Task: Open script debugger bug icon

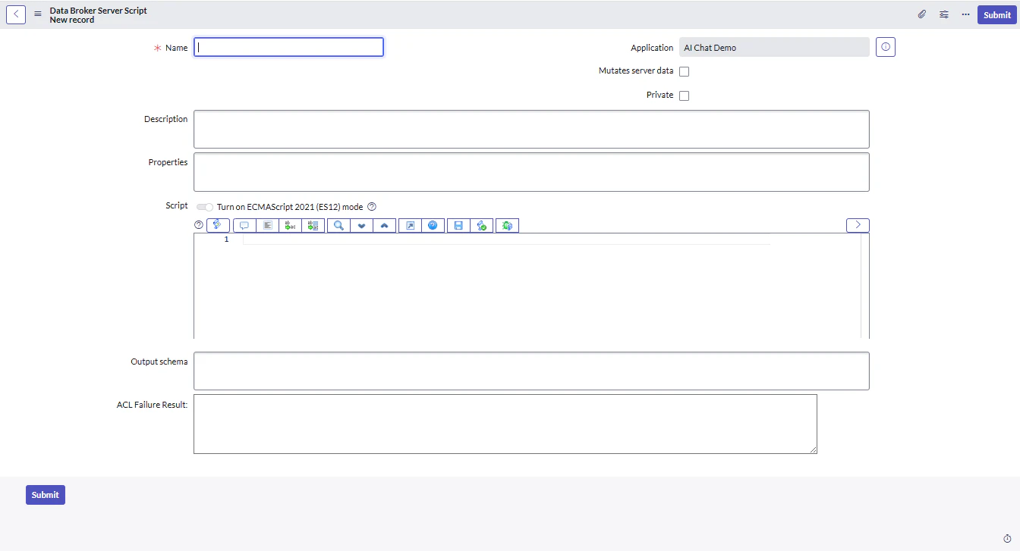Action: (507, 225)
